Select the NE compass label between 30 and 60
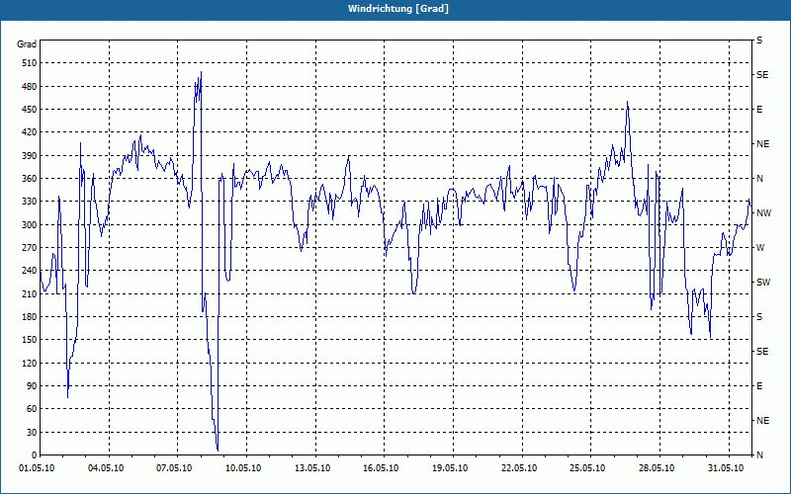Viewport: 791px width, 494px height. click(x=763, y=421)
